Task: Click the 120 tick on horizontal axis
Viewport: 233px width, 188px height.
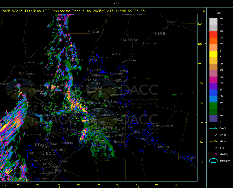Action: pos(177,185)
